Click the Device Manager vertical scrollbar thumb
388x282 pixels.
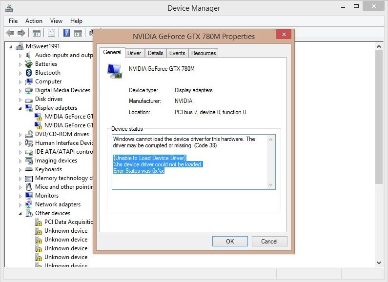click(379, 117)
